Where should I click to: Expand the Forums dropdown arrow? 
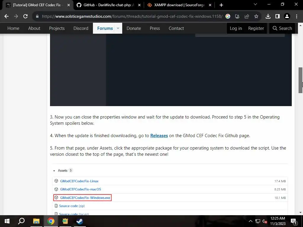pyautogui.click(x=118, y=28)
